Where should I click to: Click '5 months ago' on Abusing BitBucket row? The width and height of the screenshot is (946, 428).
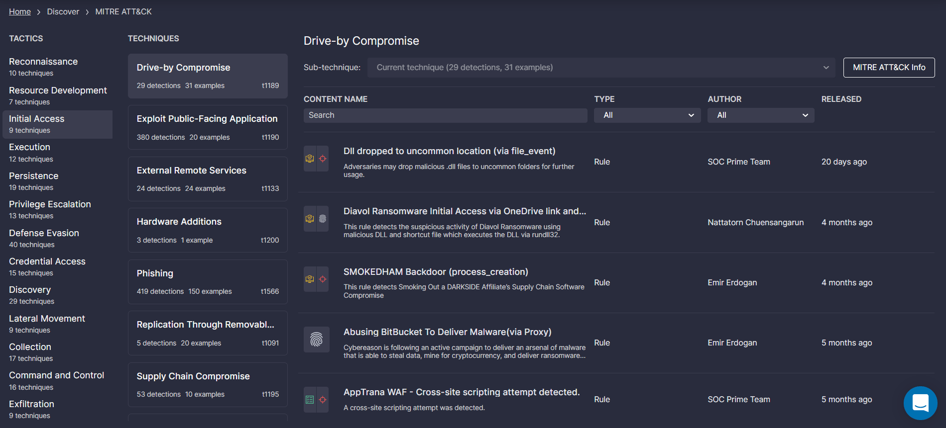tap(846, 342)
